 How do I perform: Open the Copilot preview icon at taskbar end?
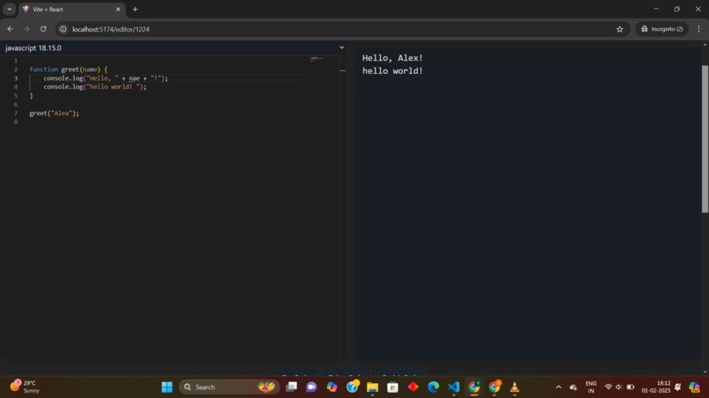(x=695, y=387)
